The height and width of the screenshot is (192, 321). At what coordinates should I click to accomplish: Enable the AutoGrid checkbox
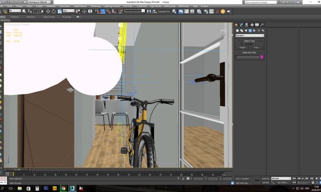(242, 44)
